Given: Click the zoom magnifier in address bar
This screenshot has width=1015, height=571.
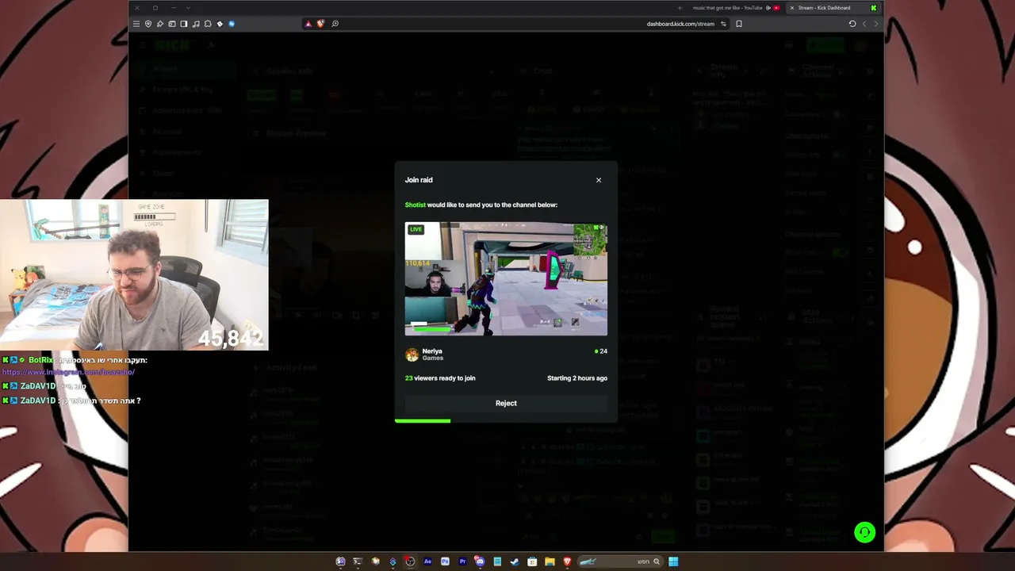Looking at the screenshot, I should point(335,24).
